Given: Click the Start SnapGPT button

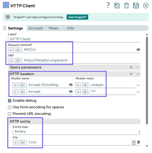Looking at the screenshot, I should pos(77,17).
